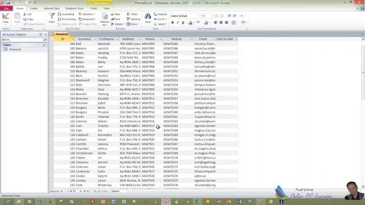Save database from Quick Access Toolbar

[8, 2]
